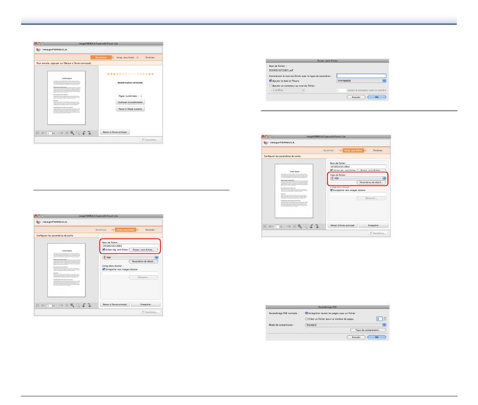Select 'Créer un fichier pour ce nombre de pages'

coord(307,319)
